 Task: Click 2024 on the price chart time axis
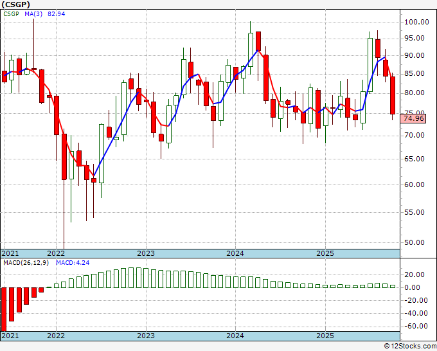tap(235, 253)
